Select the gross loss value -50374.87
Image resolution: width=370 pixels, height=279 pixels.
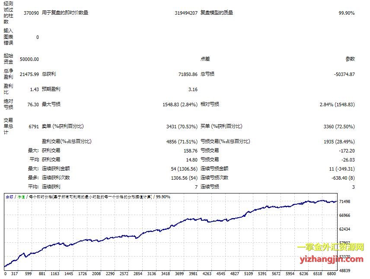[x=344, y=74]
